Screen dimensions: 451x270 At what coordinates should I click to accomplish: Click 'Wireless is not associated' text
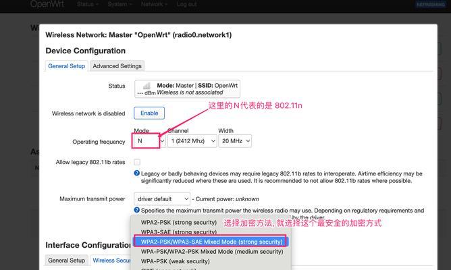pyautogui.click(x=190, y=92)
